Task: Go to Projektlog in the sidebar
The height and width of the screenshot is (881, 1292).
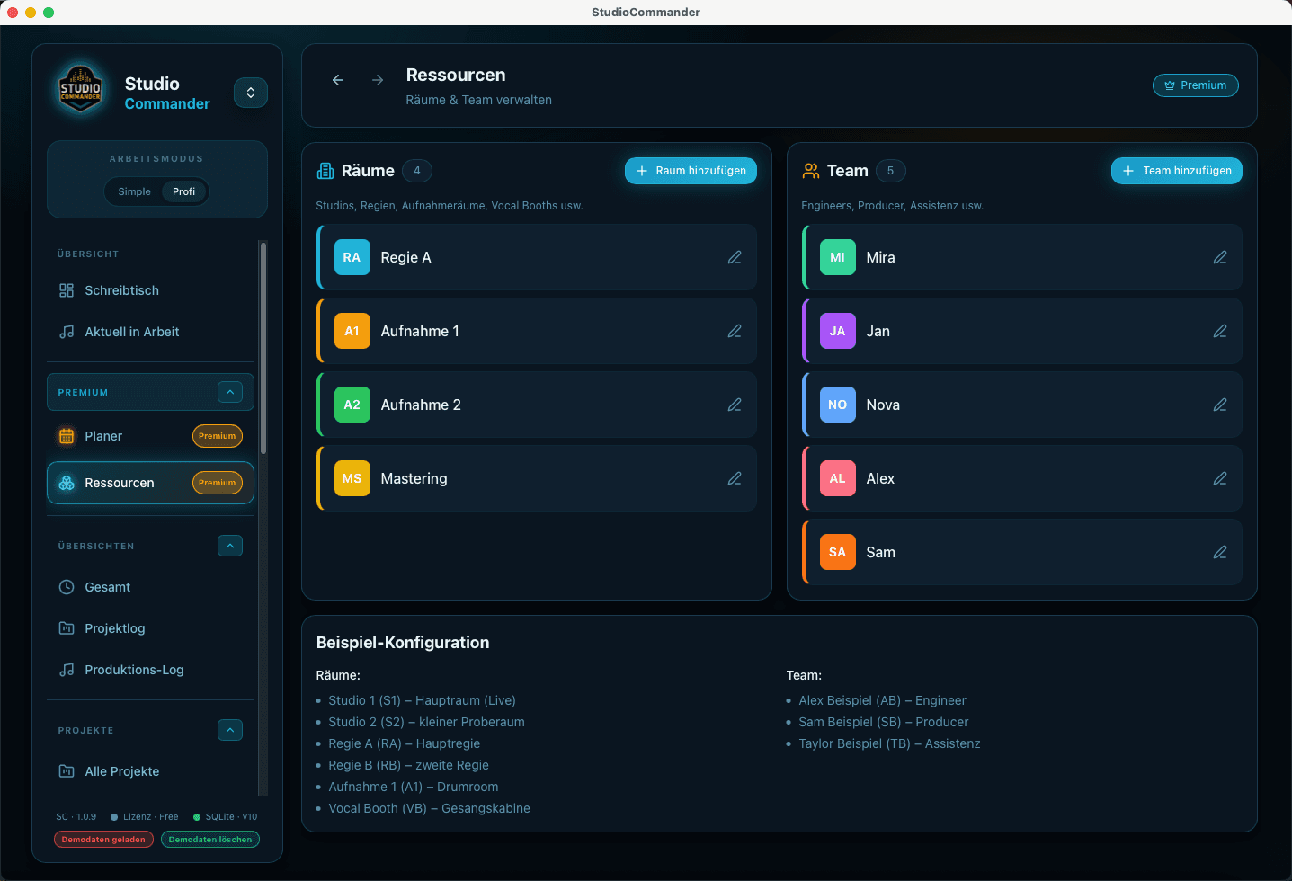Action: (x=114, y=628)
